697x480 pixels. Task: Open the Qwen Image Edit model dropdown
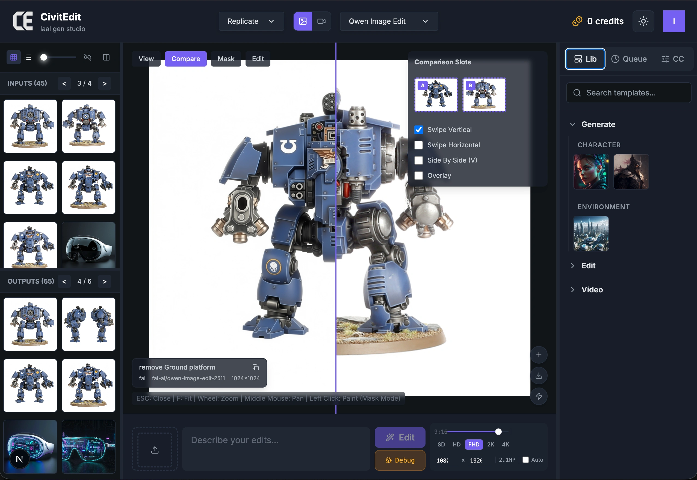point(389,21)
